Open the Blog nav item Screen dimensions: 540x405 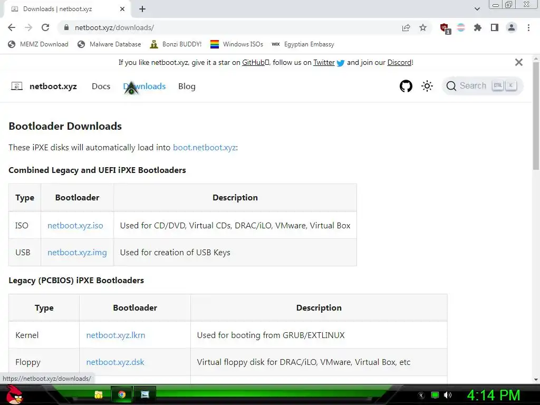[x=187, y=86]
